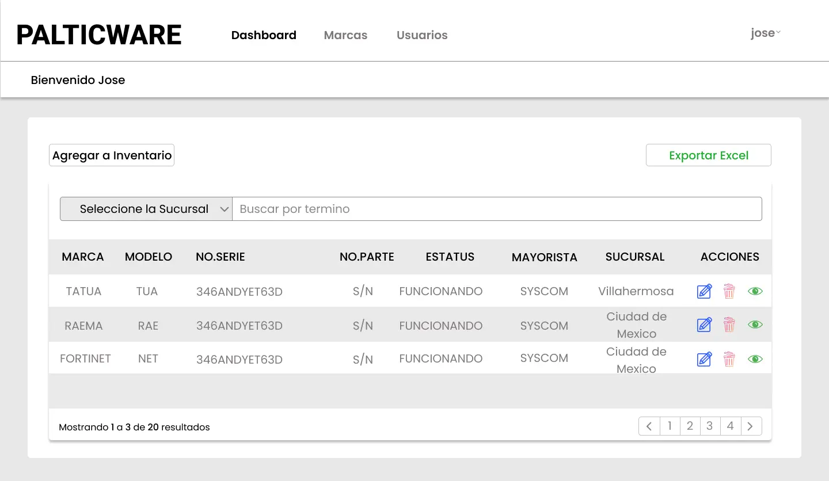Expand the jose user account menu
Image resolution: width=829 pixels, height=481 pixels.
click(765, 33)
